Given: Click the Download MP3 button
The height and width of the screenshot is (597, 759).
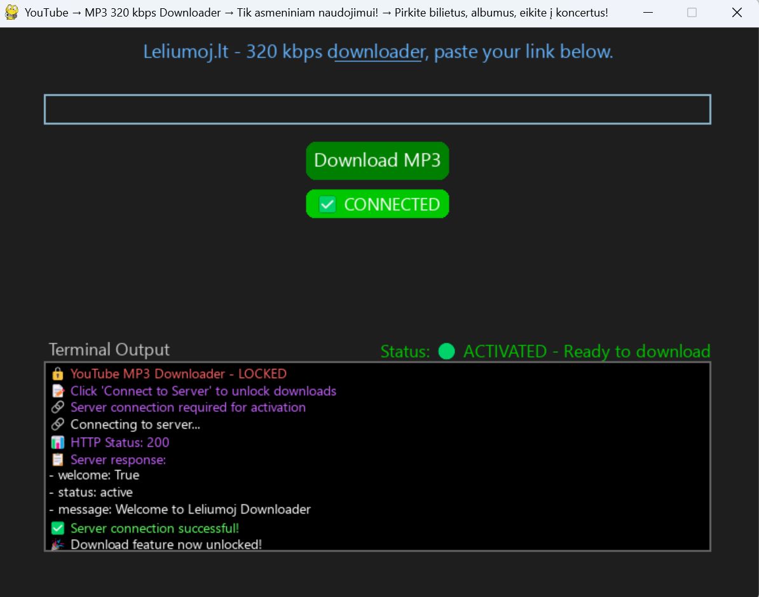Looking at the screenshot, I should click(378, 161).
